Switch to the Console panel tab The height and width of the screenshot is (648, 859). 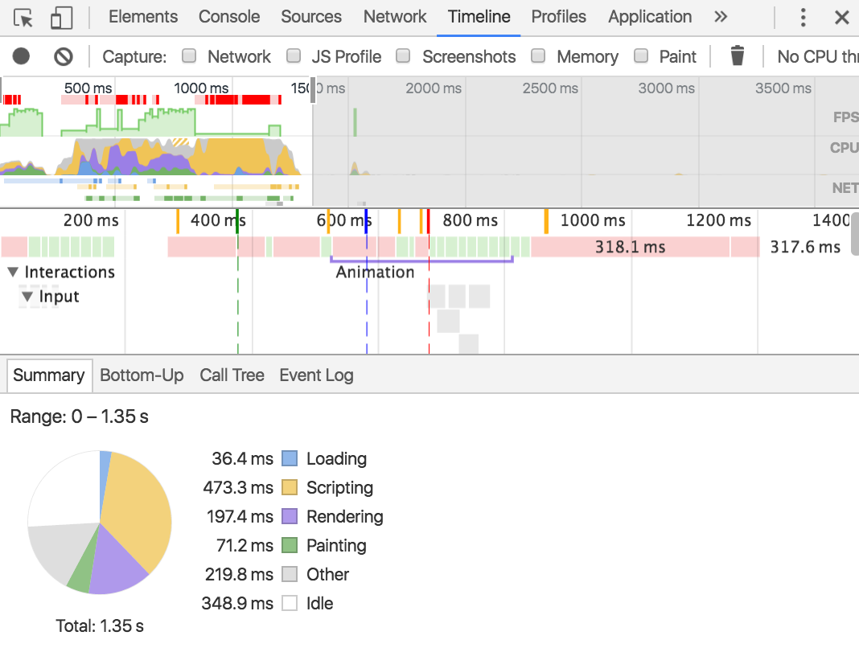click(229, 17)
